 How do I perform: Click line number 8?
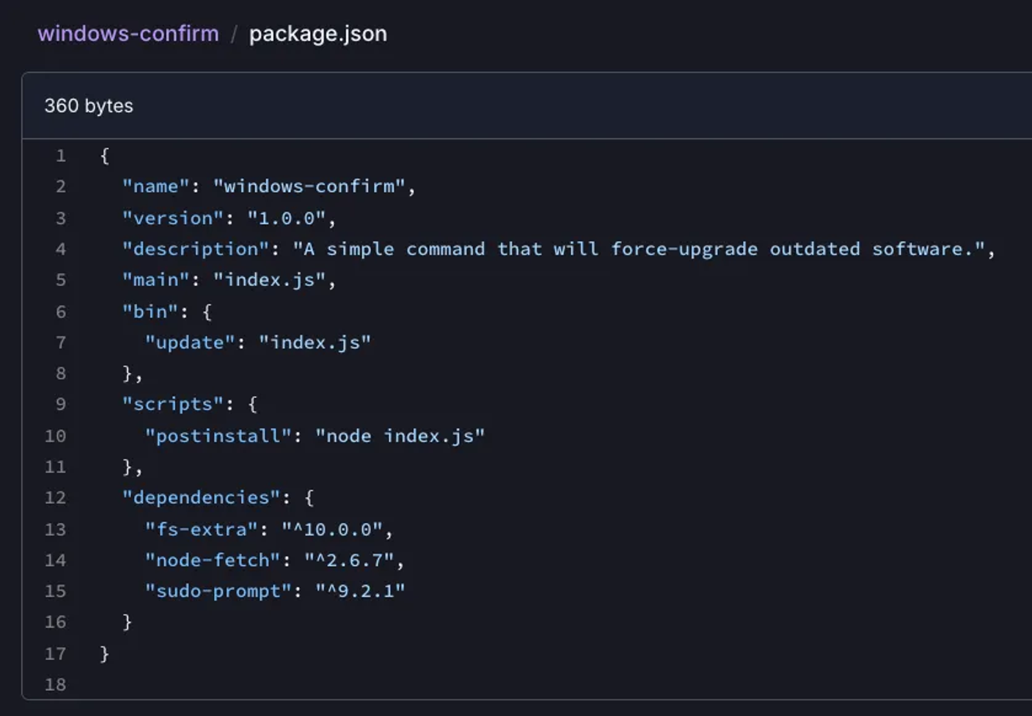61,373
